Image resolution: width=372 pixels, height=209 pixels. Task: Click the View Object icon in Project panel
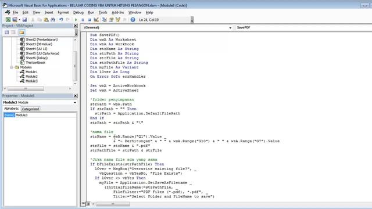[13, 33]
